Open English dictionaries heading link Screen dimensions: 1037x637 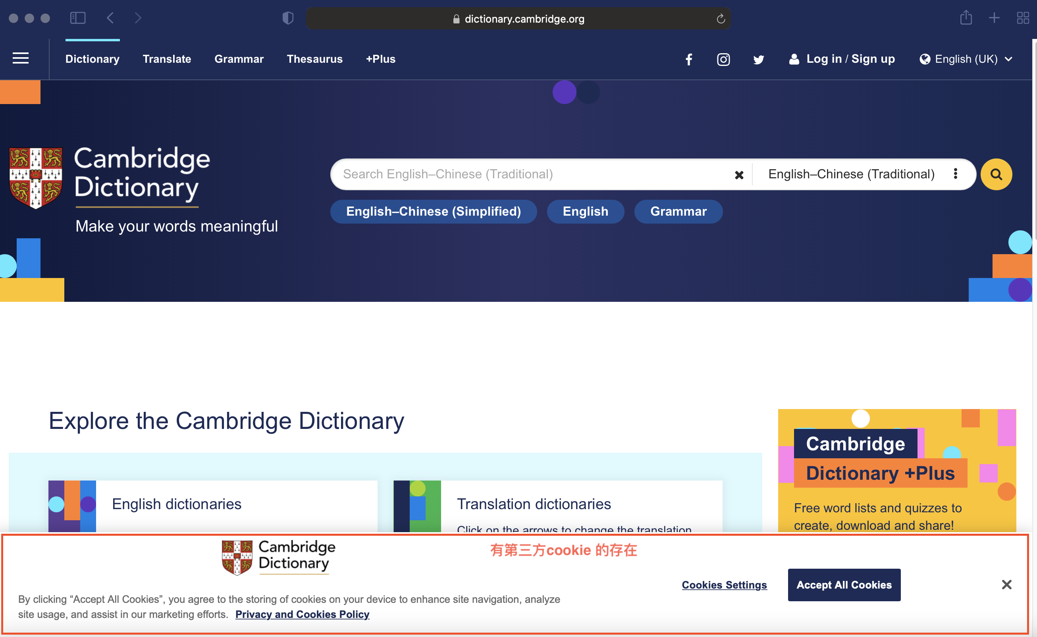pyautogui.click(x=177, y=504)
